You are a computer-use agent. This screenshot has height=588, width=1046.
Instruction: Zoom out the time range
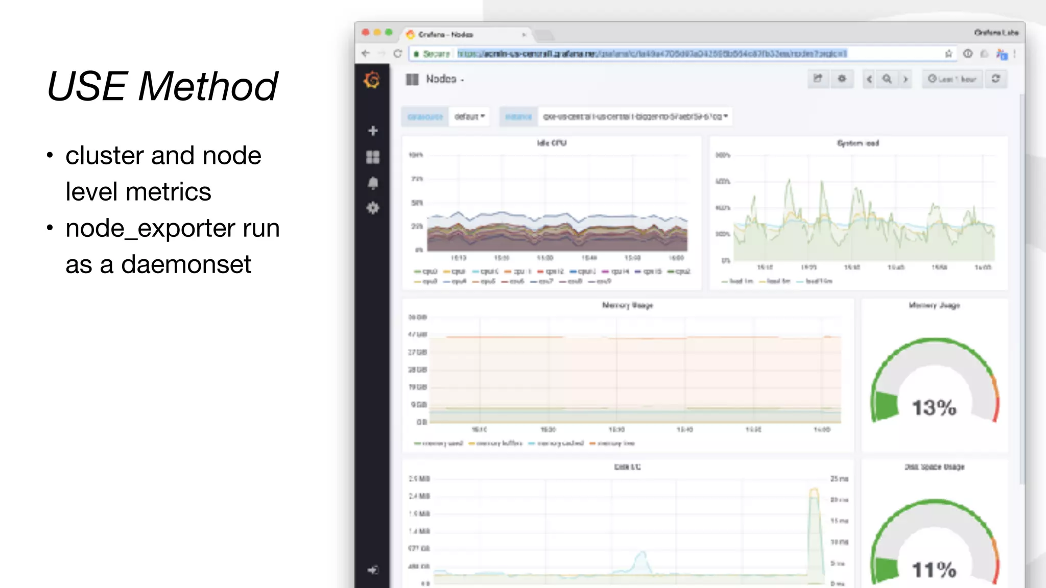pyautogui.click(x=887, y=79)
